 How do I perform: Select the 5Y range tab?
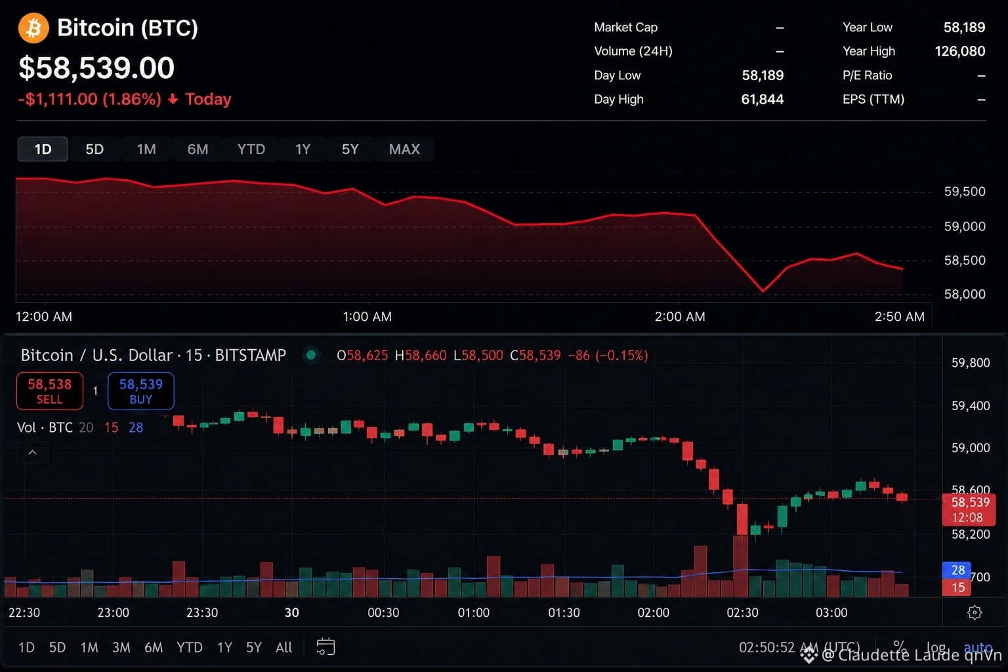click(x=350, y=149)
